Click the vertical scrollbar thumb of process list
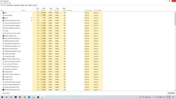This screenshot has height=99, width=176. (175, 19)
